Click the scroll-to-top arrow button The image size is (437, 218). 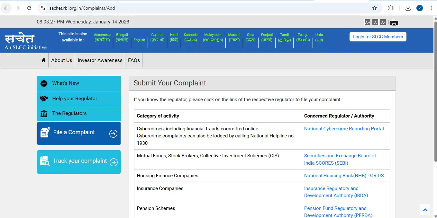(x=425, y=210)
